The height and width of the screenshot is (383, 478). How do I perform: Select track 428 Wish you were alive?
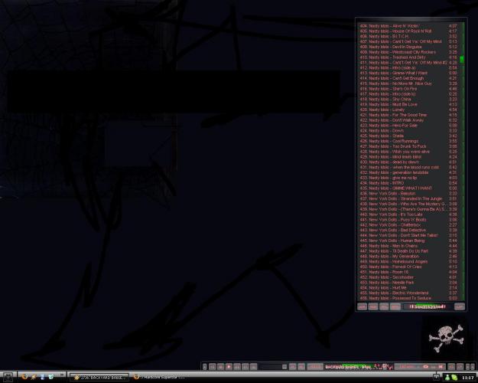(x=408, y=152)
